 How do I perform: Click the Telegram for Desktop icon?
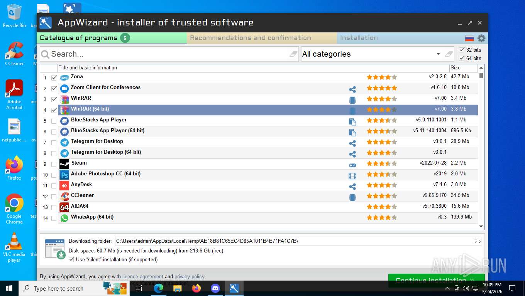(x=64, y=143)
